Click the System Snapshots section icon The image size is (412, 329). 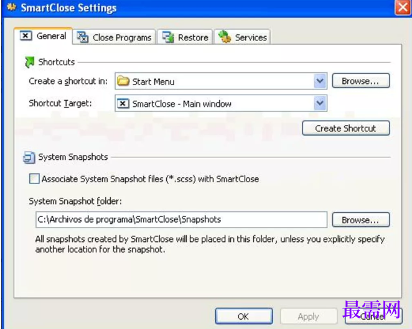pos(29,157)
